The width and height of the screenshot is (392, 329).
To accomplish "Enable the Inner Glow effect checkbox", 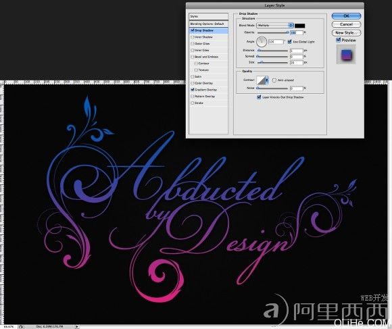I will [192, 50].
